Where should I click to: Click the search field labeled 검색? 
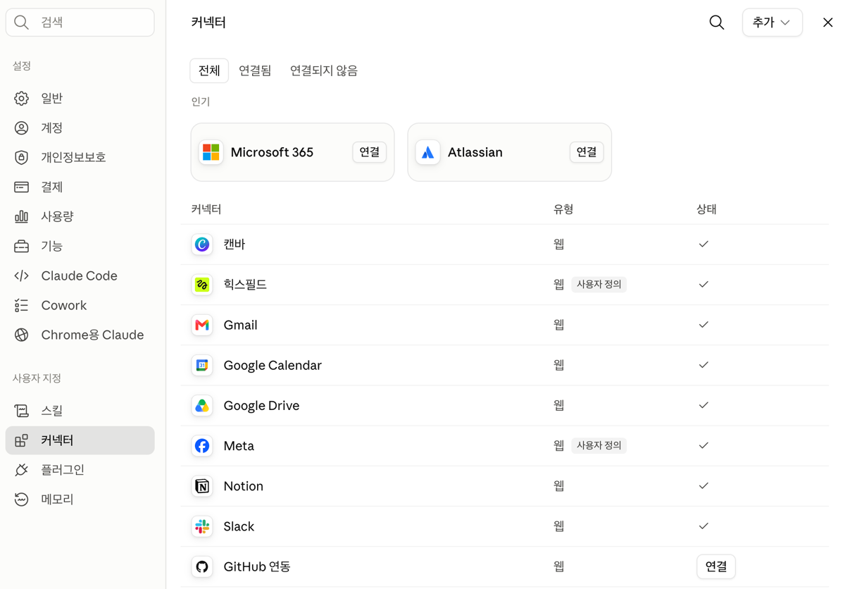(x=80, y=23)
